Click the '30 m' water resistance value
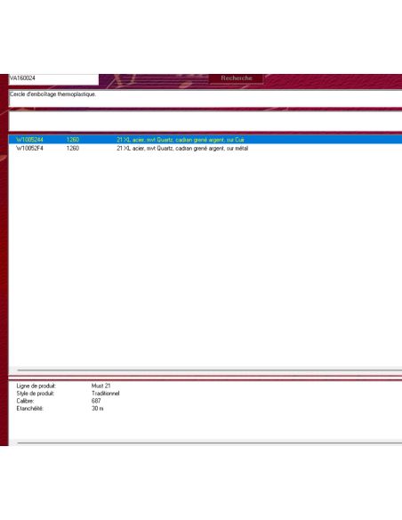 pyautogui.click(x=97, y=409)
